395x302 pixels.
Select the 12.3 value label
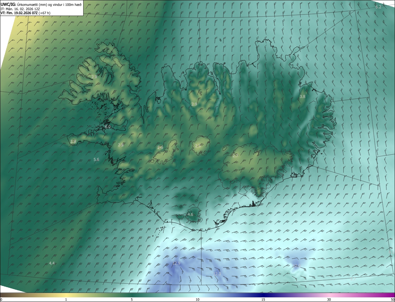[217, 274]
